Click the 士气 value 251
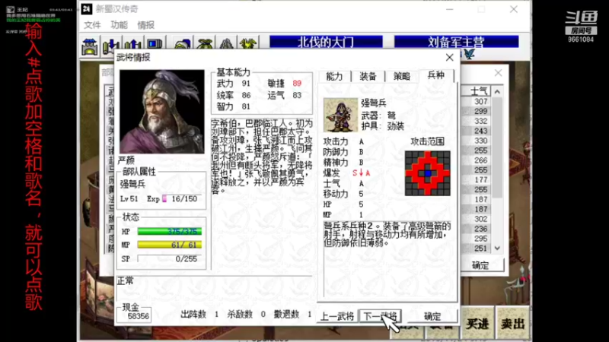The image size is (609, 342). [480, 249]
